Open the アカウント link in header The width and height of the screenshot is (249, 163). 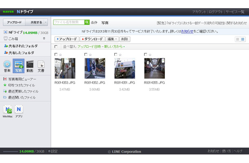[x=199, y=12]
